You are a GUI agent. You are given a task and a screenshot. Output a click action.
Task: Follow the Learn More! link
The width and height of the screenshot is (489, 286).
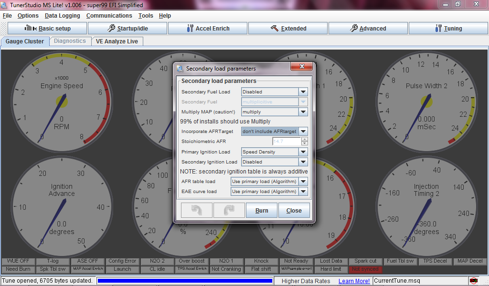354,281
